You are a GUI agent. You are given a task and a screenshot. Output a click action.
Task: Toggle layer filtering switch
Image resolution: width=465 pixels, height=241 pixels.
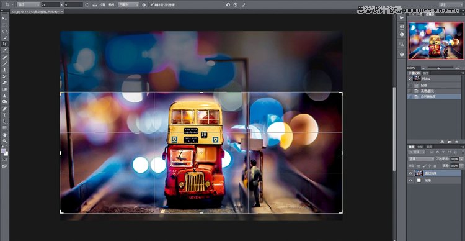click(x=463, y=152)
